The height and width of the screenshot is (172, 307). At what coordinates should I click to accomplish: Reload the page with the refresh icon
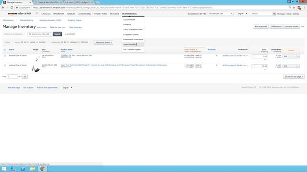tap(12, 8)
